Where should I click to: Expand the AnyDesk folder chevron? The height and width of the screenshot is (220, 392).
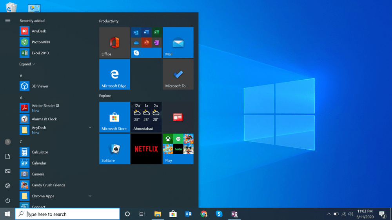point(90,127)
